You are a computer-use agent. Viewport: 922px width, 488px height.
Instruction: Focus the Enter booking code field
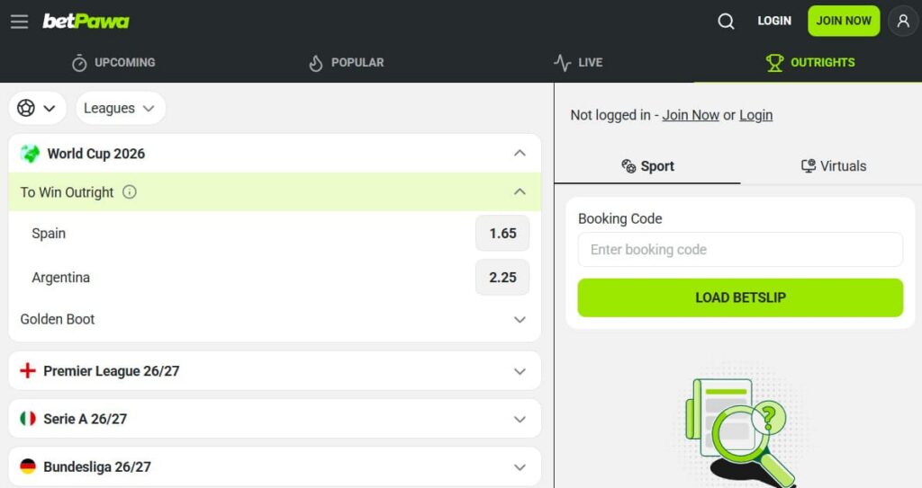[740, 250]
